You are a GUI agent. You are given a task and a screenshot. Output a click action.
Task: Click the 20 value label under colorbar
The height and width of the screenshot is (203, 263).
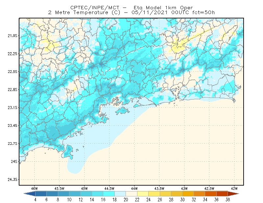pos(126,200)
